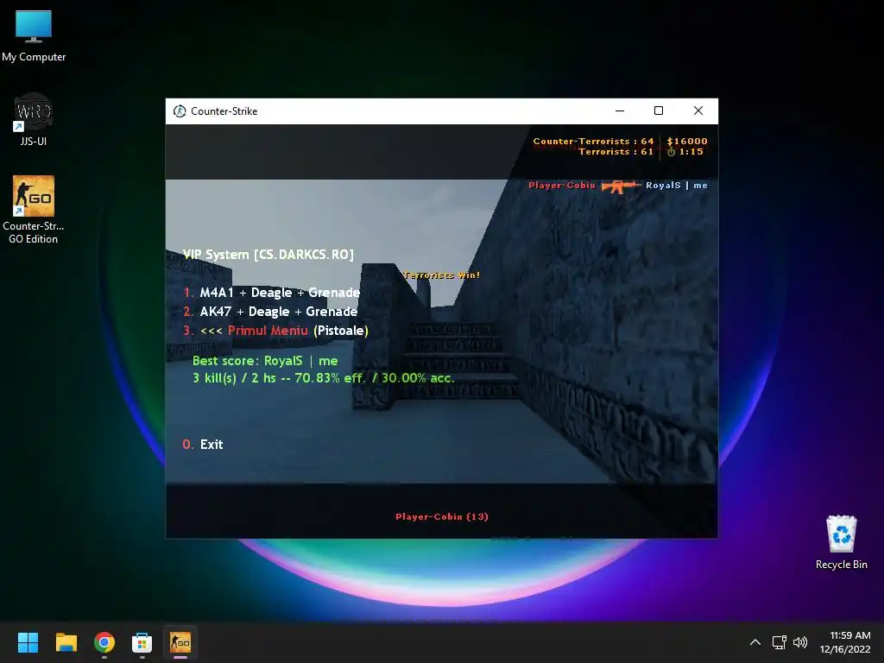Click the Counter-Terrorists : 64 score
884x663 pixels.
593,142
